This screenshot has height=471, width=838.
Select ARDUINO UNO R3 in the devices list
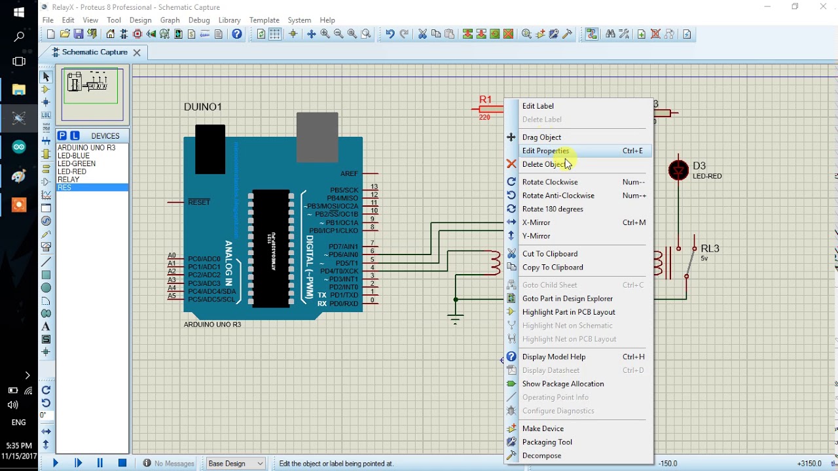(92, 148)
